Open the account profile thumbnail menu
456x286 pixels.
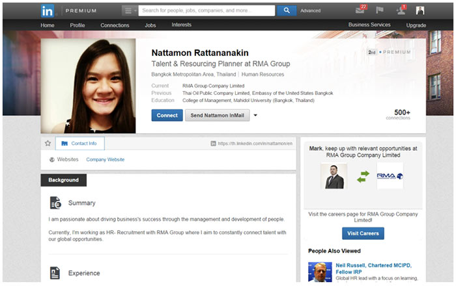click(x=420, y=10)
